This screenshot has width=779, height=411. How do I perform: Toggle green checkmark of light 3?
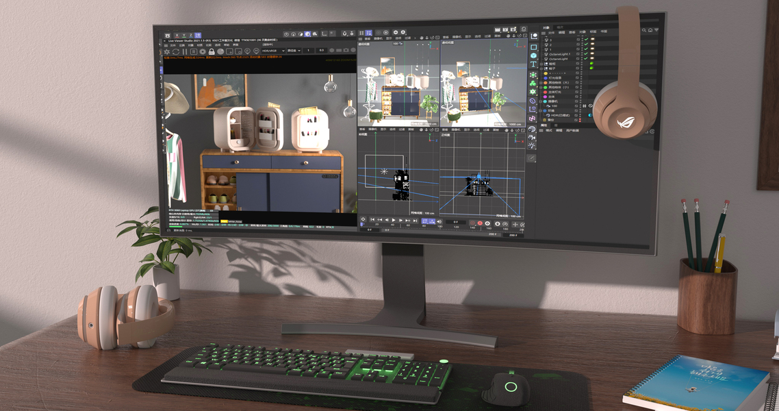pos(586,39)
